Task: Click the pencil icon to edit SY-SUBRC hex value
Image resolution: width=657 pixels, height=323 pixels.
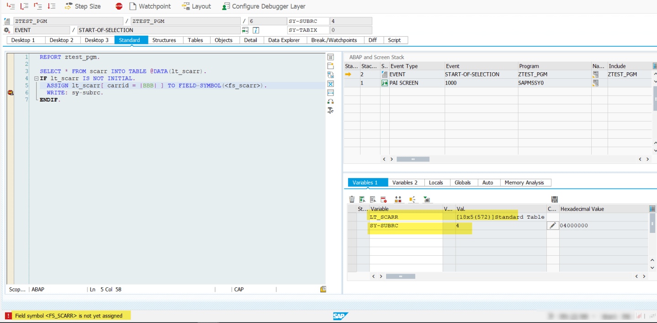Action: 553,225
